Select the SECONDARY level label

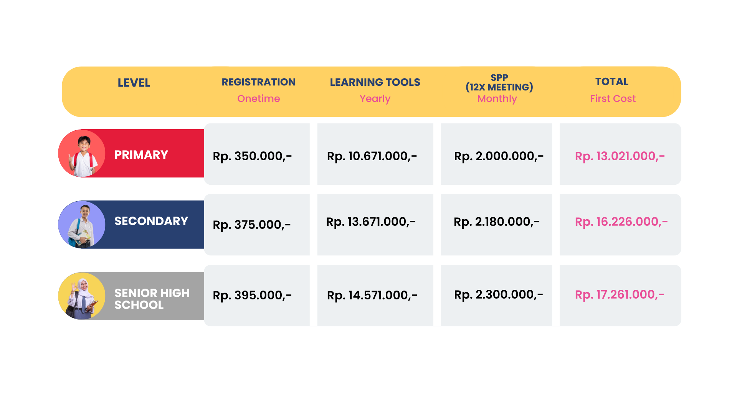point(151,221)
